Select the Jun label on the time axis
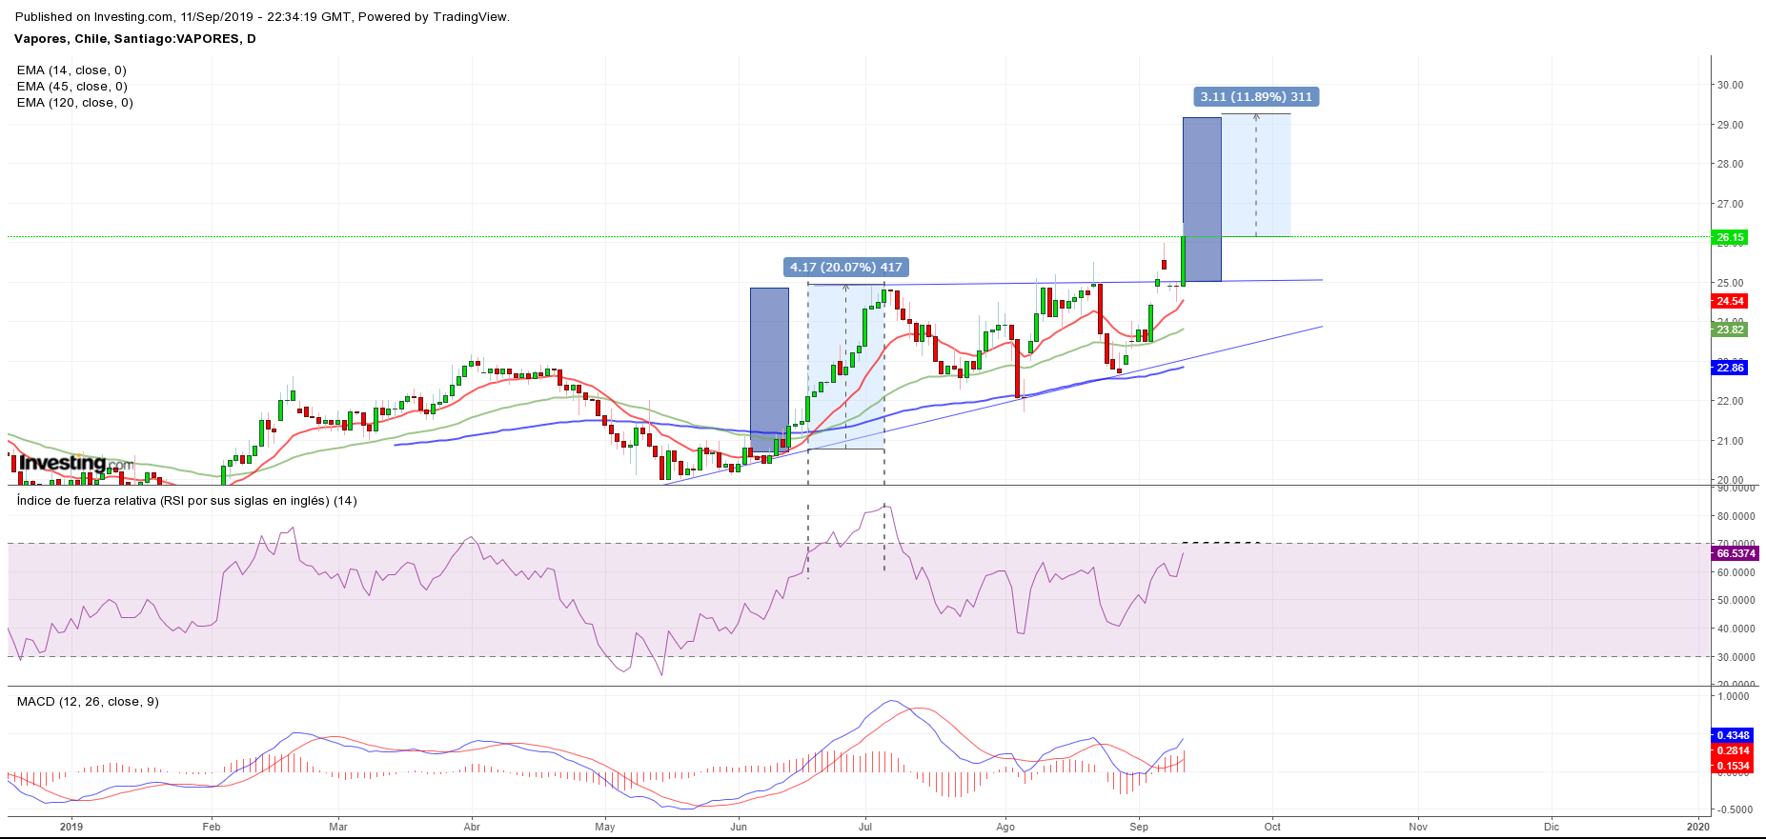The height and width of the screenshot is (839, 1766). (x=739, y=827)
